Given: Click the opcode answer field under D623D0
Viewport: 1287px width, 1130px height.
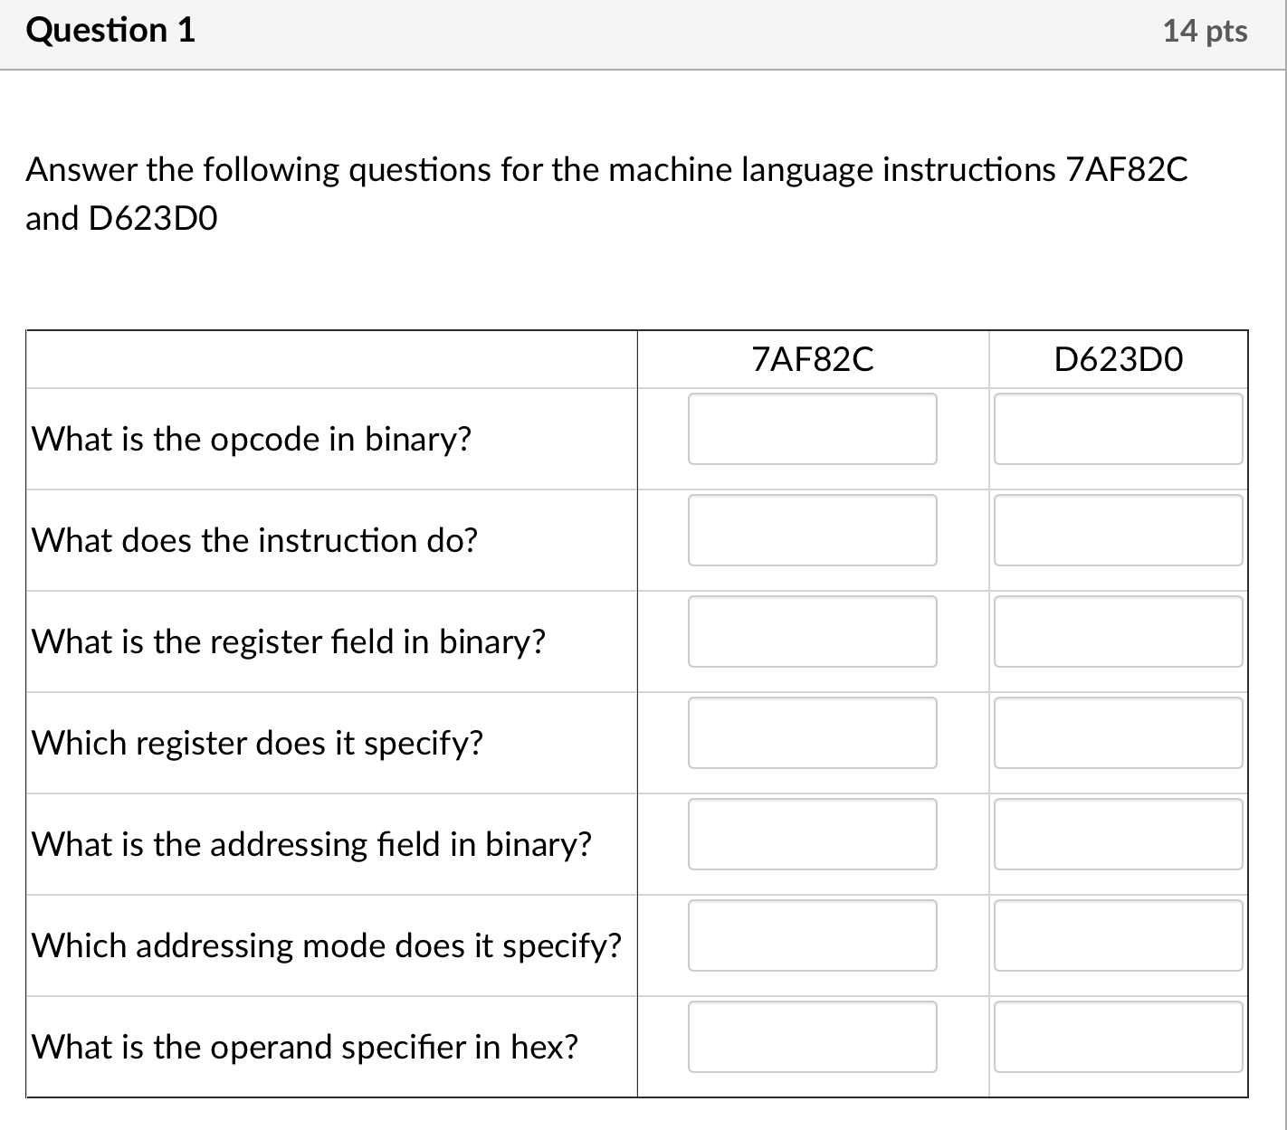Looking at the screenshot, I should coord(1119,429).
